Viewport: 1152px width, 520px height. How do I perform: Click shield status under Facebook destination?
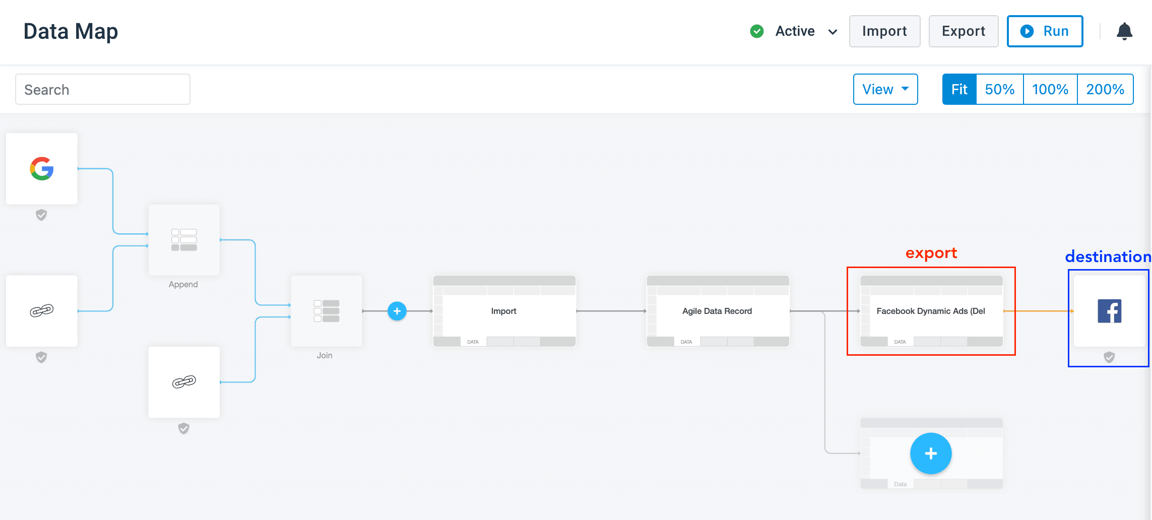[1109, 357]
